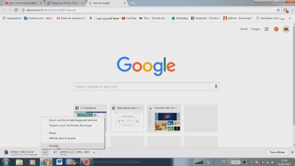Click the Arabic-titled bookmark
Viewport: 295px width, 166px height.
105,18
